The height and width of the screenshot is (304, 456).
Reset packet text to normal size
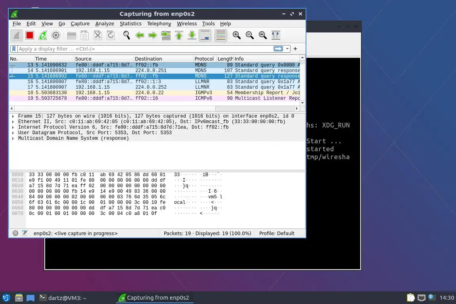point(263,36)
